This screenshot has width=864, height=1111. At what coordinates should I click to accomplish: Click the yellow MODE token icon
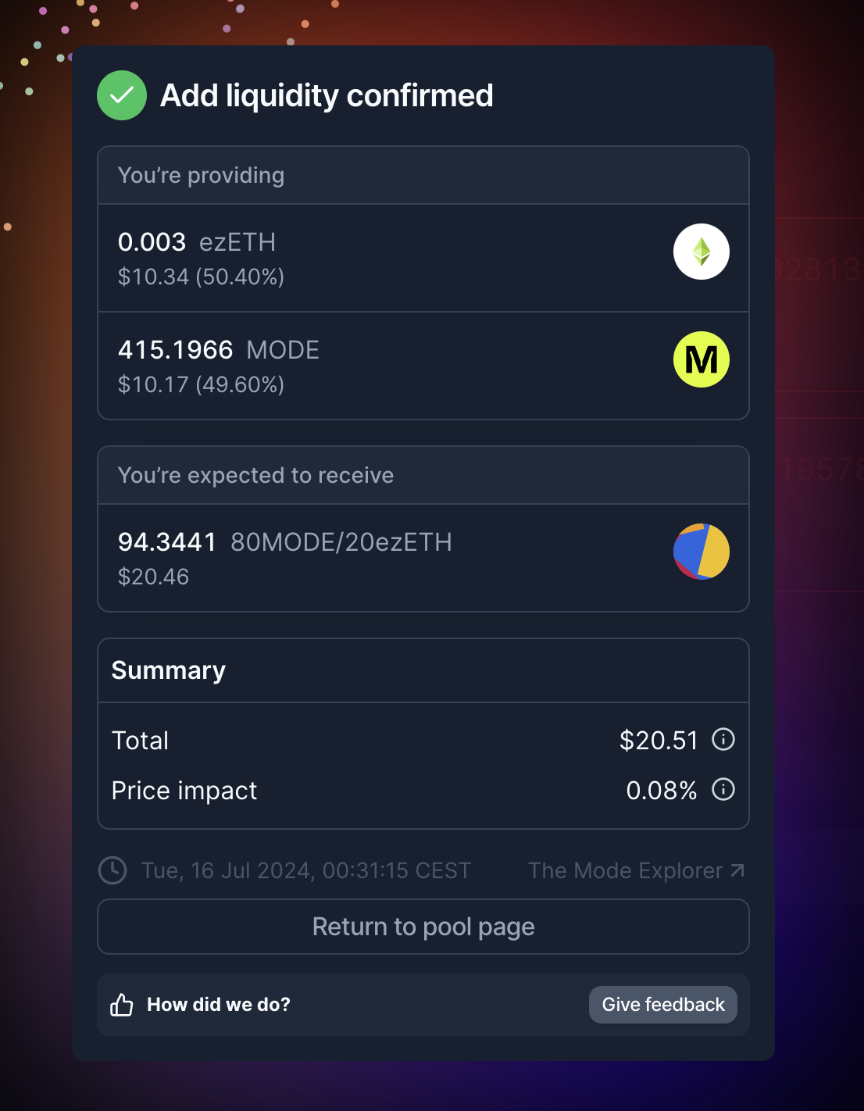coord(702,359)
